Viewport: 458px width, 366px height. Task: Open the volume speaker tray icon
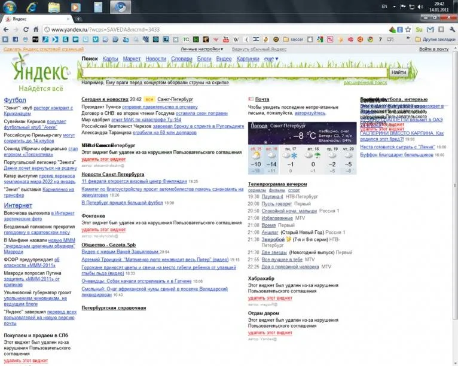tap(420, 7)
